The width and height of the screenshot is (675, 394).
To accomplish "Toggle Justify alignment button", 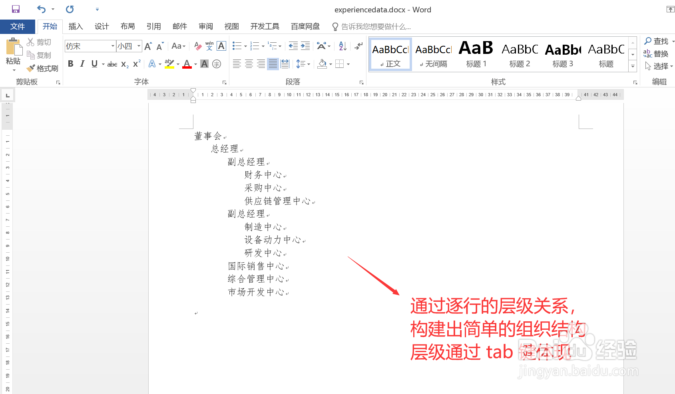I will pos(273,64).
